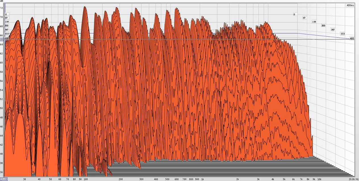Click the blue cursor readout on dB axis
The width and height of the screenshot is (359, 181).
(1, 39)
